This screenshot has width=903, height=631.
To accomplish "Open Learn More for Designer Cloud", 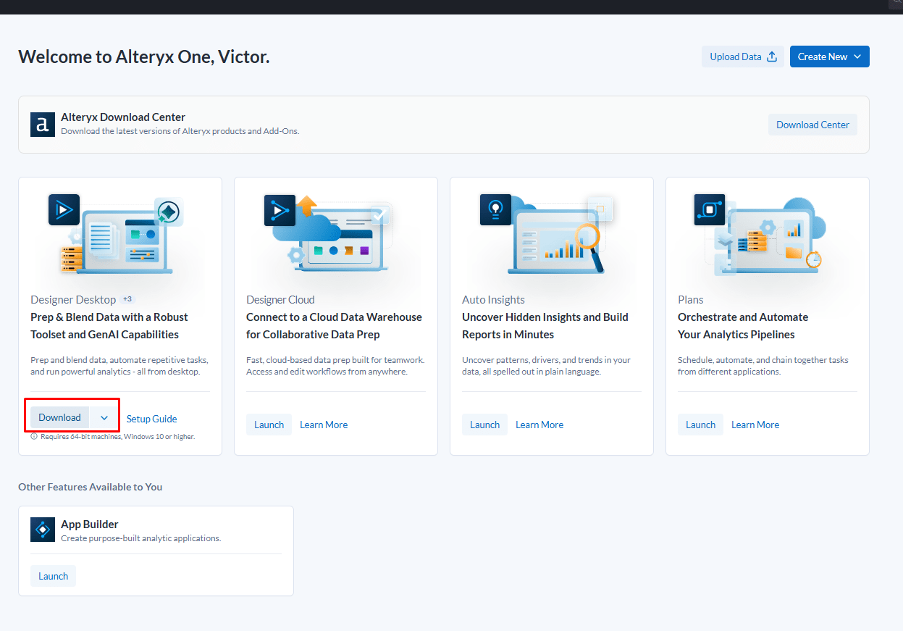I will point(324,425).
